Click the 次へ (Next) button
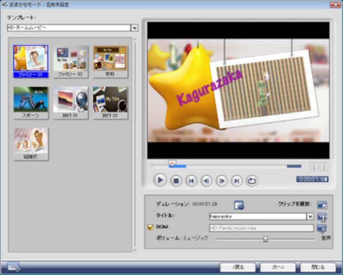The image size is (343, 275). [x=277, y=267]
